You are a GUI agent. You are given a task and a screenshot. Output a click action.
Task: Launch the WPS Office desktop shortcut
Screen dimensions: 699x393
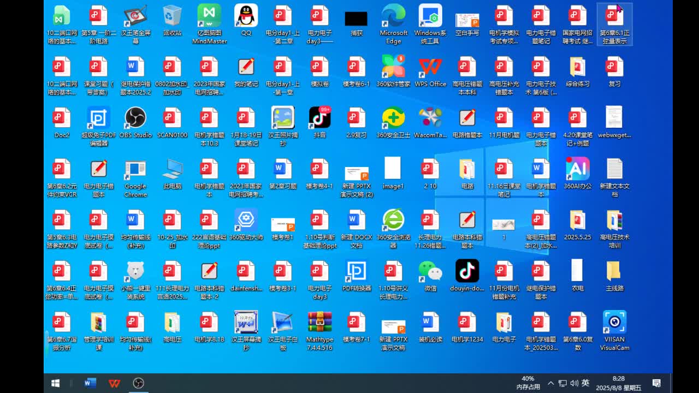[x=430, y=72]
